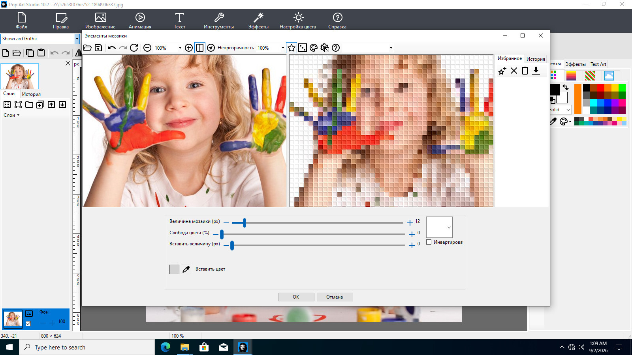Viewport: 632px width, 355px height.
Task: Click the color palette icon in dialog toolbar
Action: pos(314,48)
